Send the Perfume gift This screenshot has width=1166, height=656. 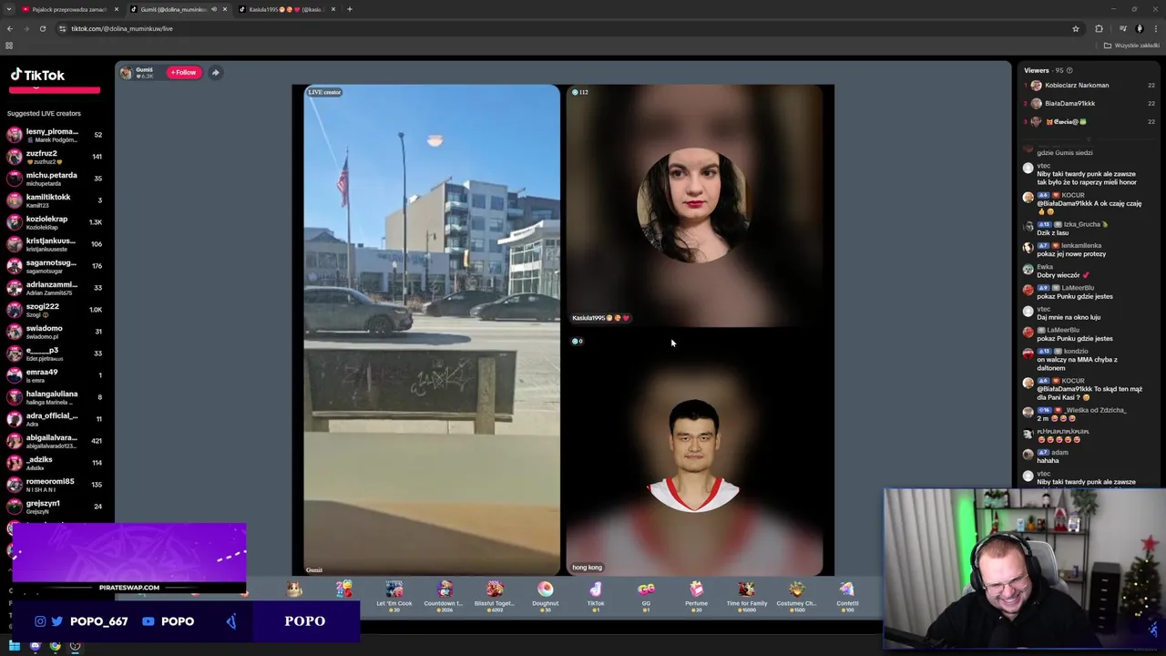coord(696,596)
